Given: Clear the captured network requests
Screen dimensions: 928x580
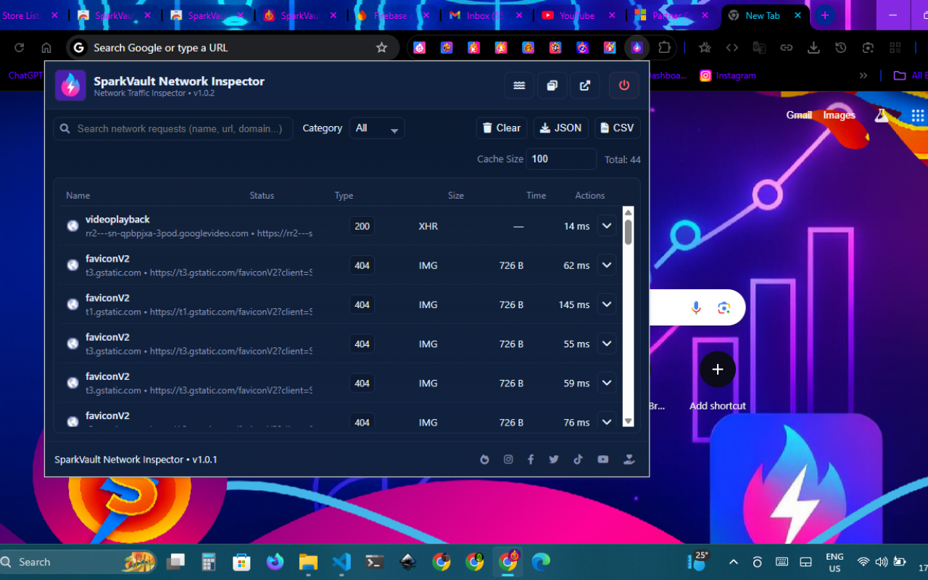Looking at the screenshot, I should point(502,128).
